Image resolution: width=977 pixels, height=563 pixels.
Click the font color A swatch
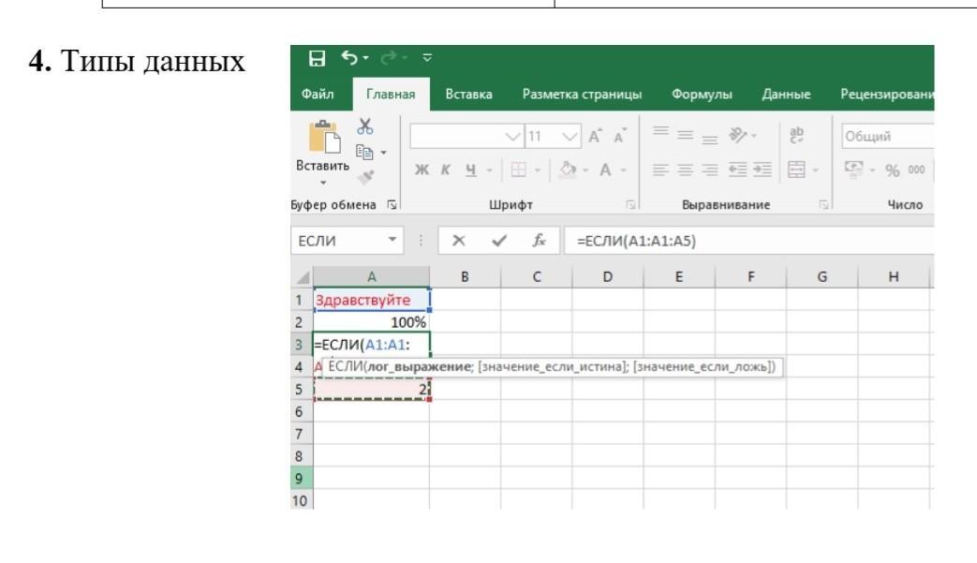click(605, 170)
